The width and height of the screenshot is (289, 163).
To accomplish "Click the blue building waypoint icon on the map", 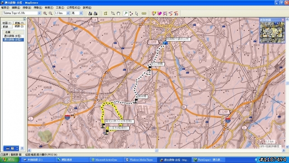I will [x=165, y=43].
